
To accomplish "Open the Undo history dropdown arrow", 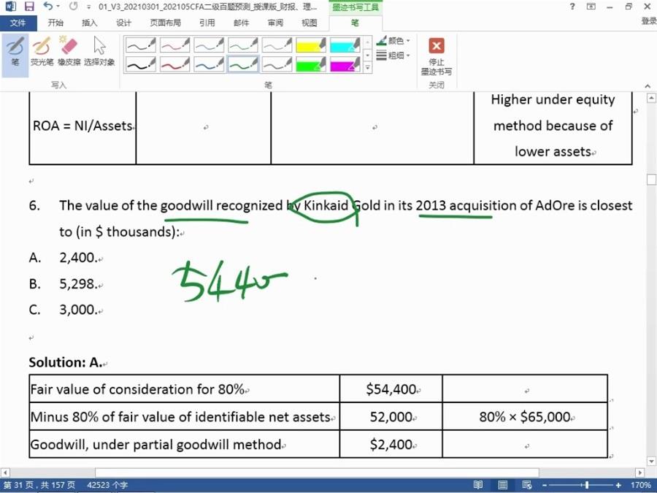I will tap(58, 7).
